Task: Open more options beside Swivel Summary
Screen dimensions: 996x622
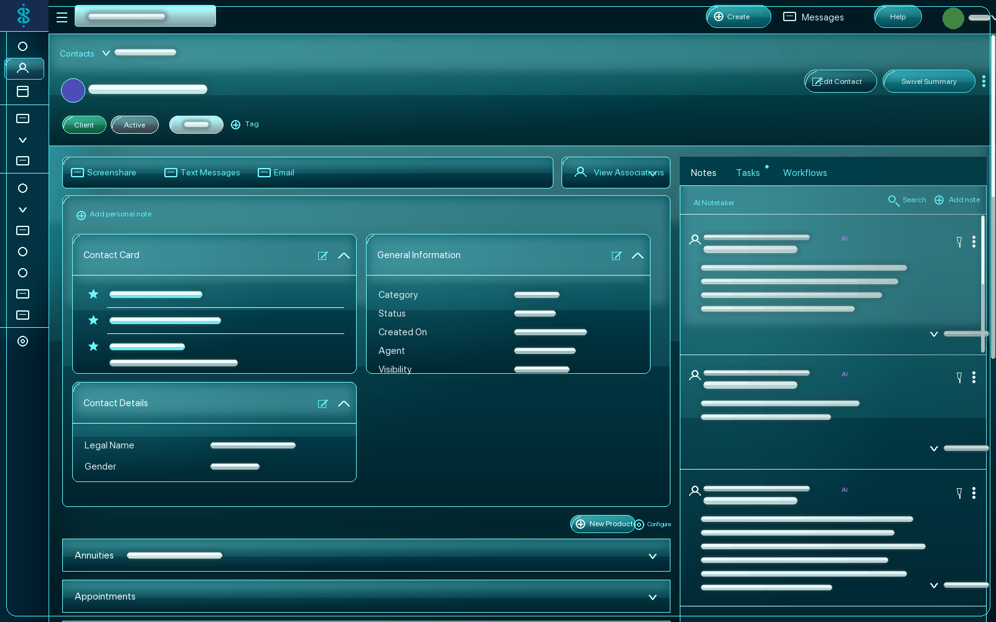Action: point(984,81)
